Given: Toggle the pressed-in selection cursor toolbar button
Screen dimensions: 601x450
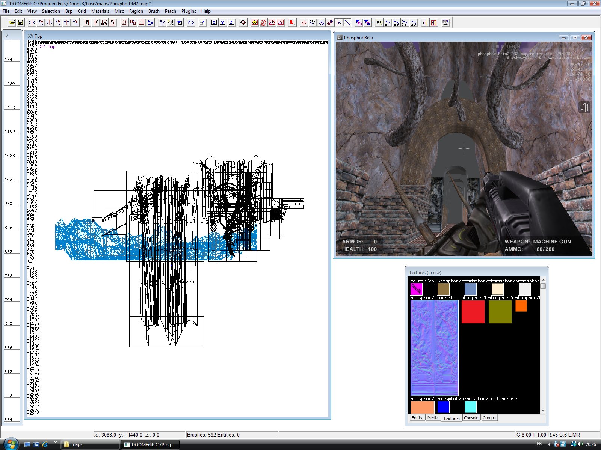Looking at the screenshot, I should tap(339, 22).
